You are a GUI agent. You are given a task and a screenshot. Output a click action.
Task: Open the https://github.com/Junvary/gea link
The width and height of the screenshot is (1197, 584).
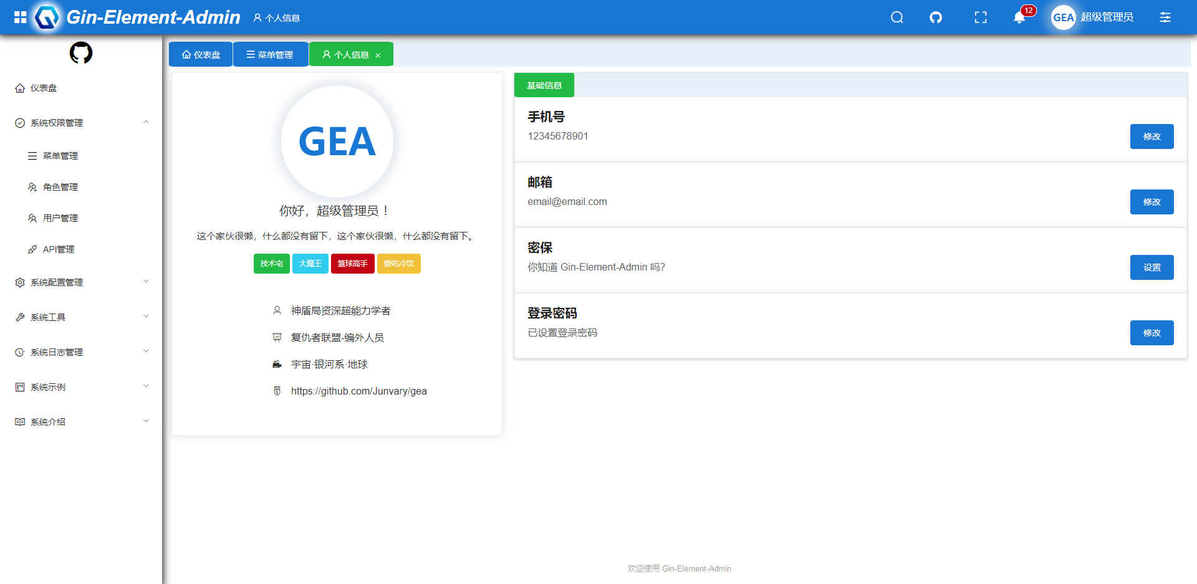pos(358,391)
